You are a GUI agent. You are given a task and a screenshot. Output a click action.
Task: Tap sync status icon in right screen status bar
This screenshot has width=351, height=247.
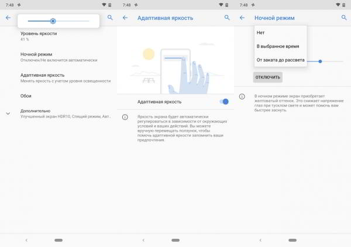[x=253, y=5]
